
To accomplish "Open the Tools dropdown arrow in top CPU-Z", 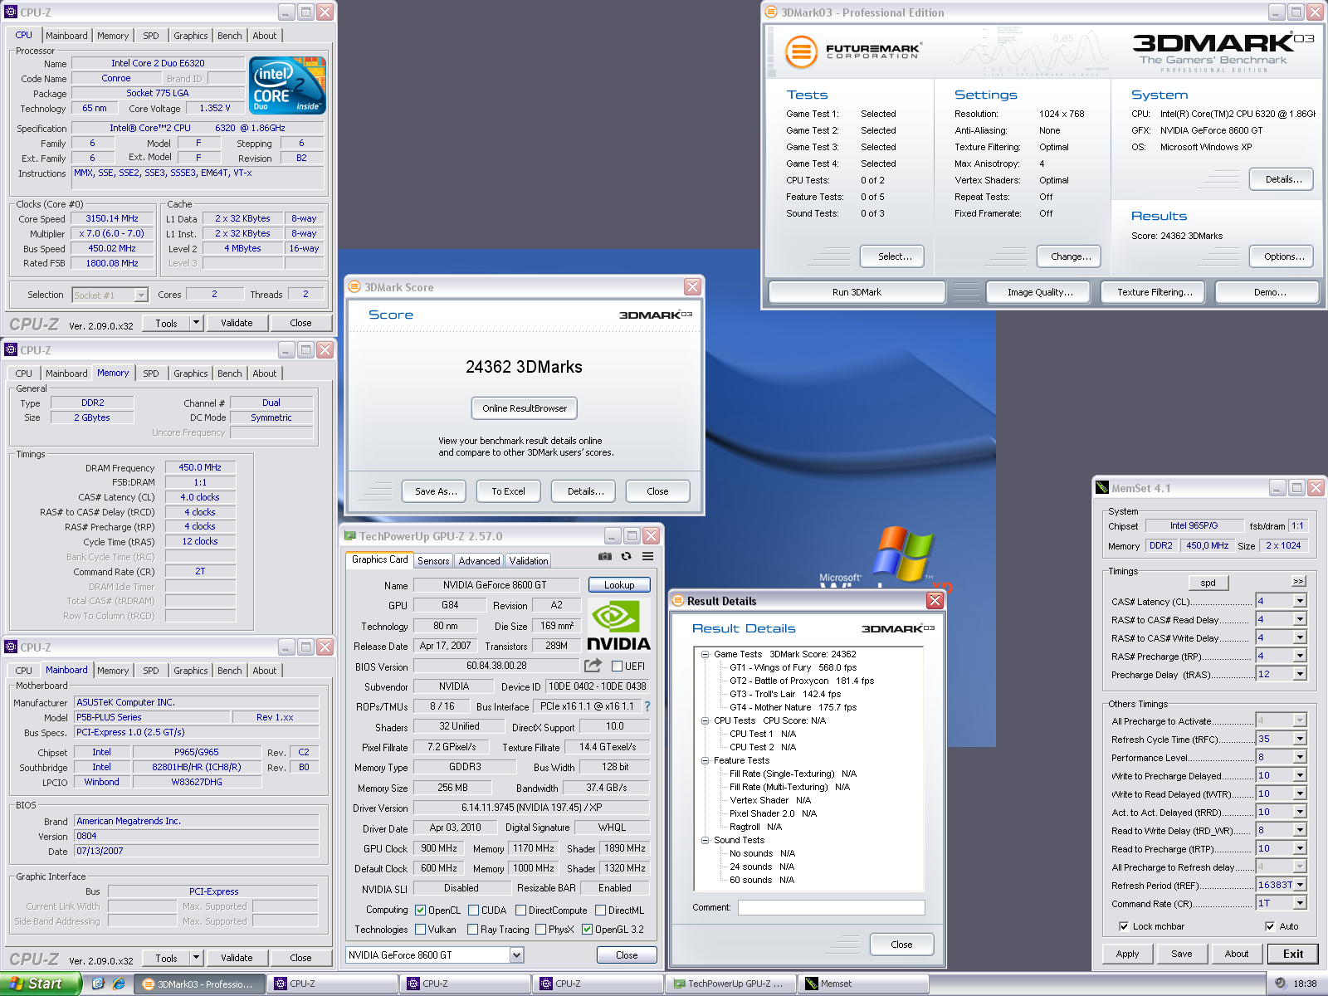I will (196, 323).
